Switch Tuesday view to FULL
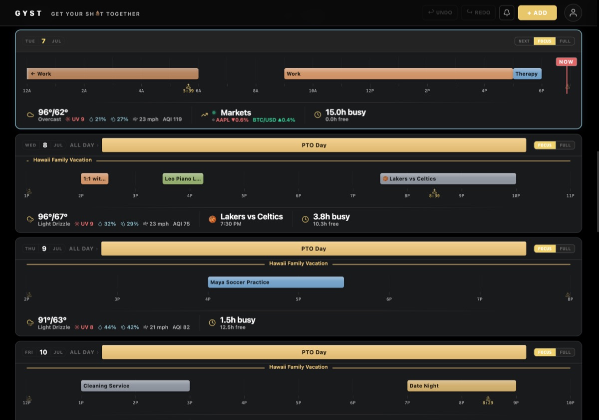This screenshot has width=599, height=420. [565, 41]
